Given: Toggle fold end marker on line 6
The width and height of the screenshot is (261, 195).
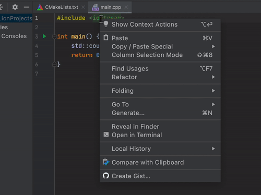Looking at the screenshot, I should coord(54,64).
